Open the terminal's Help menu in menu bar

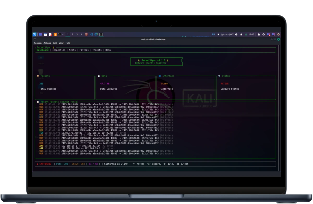click(68, 43)
